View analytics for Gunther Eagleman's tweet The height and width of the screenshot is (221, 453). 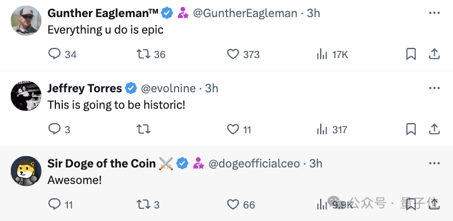click(322, 54)
